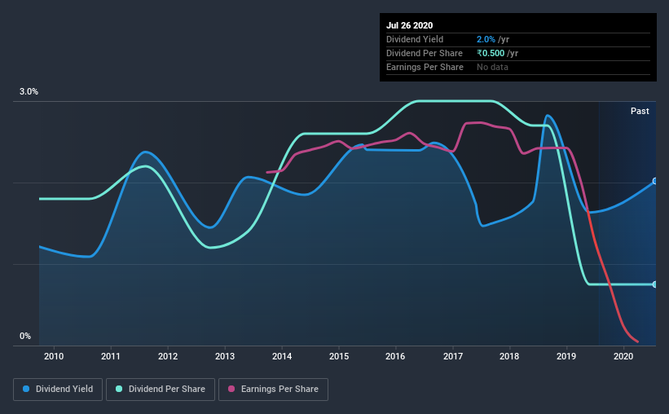The width and height of the screenshot is (669, 414).
Task: Click the 2017 x-axis label
Action: pyautogui.click(x=453, y=356)
